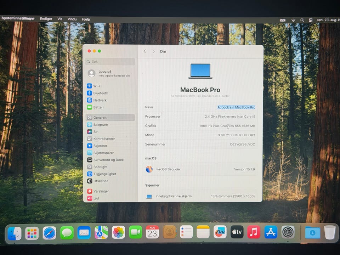This screenshot has height=255, width=340.
Task: Open the Trash in Dock
Action: [x=330, y=232]
